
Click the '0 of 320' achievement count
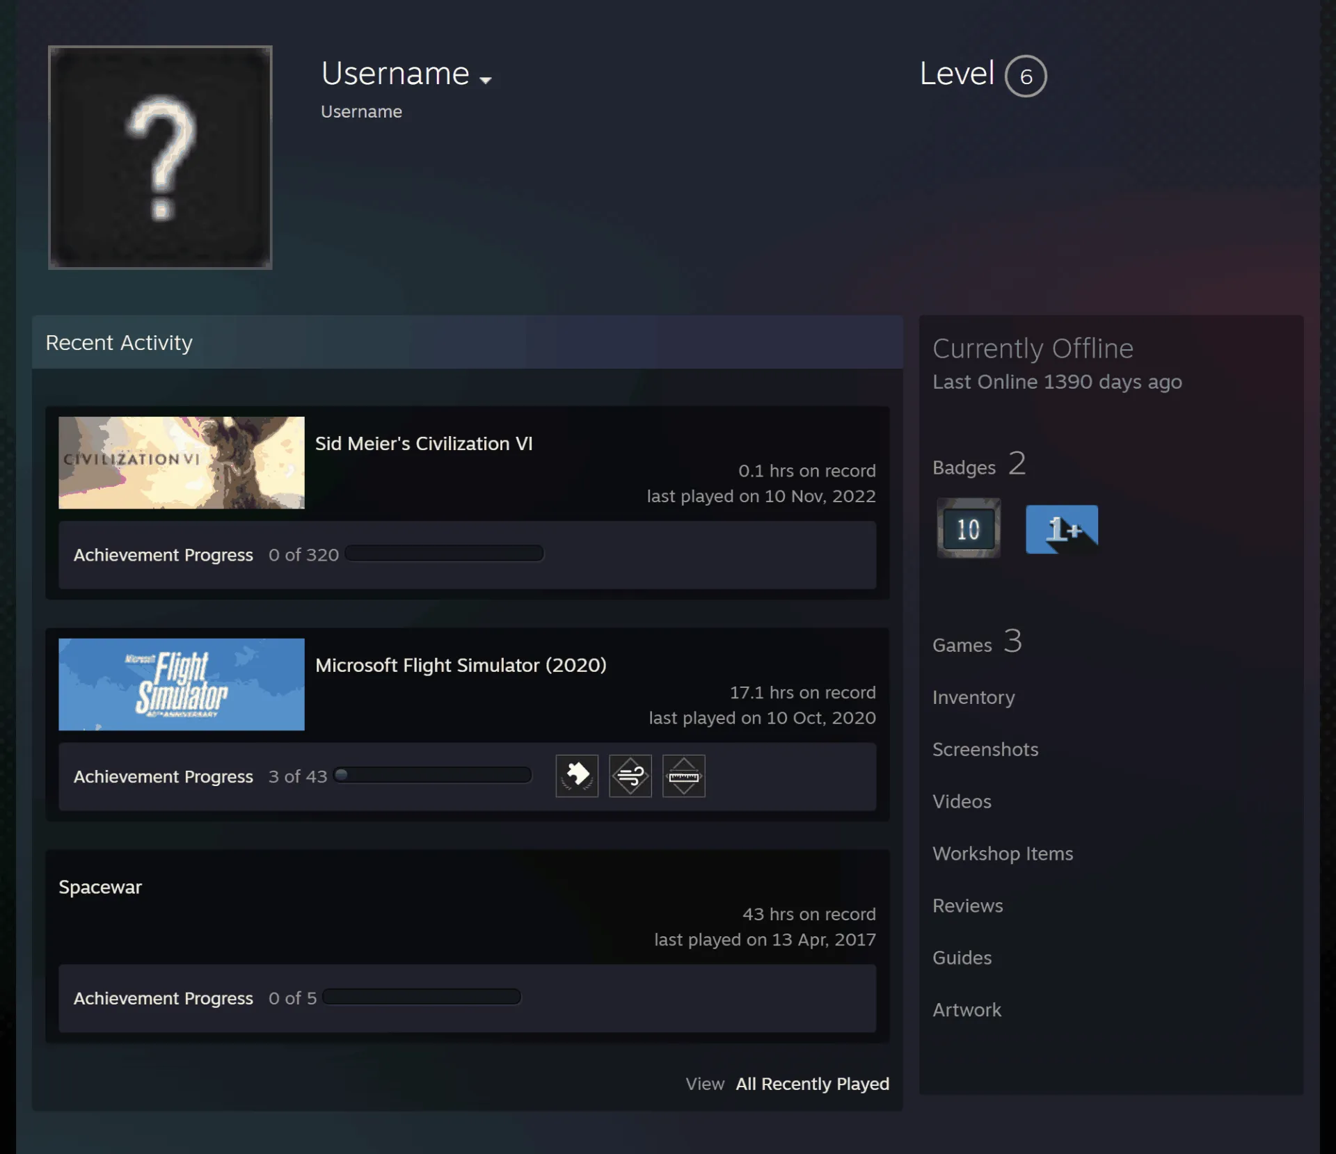[303, 555]
